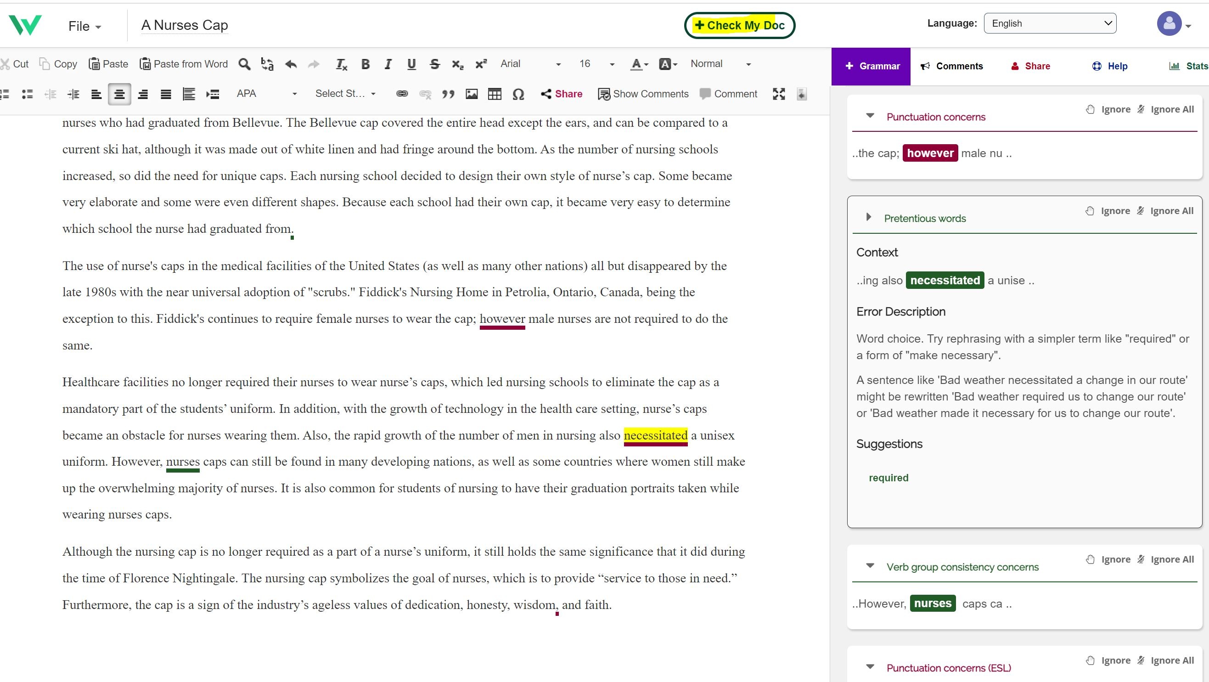Apply the suggestion 'required'
The width and height of the screenshot is (1209, 682).
pos(888,478)
